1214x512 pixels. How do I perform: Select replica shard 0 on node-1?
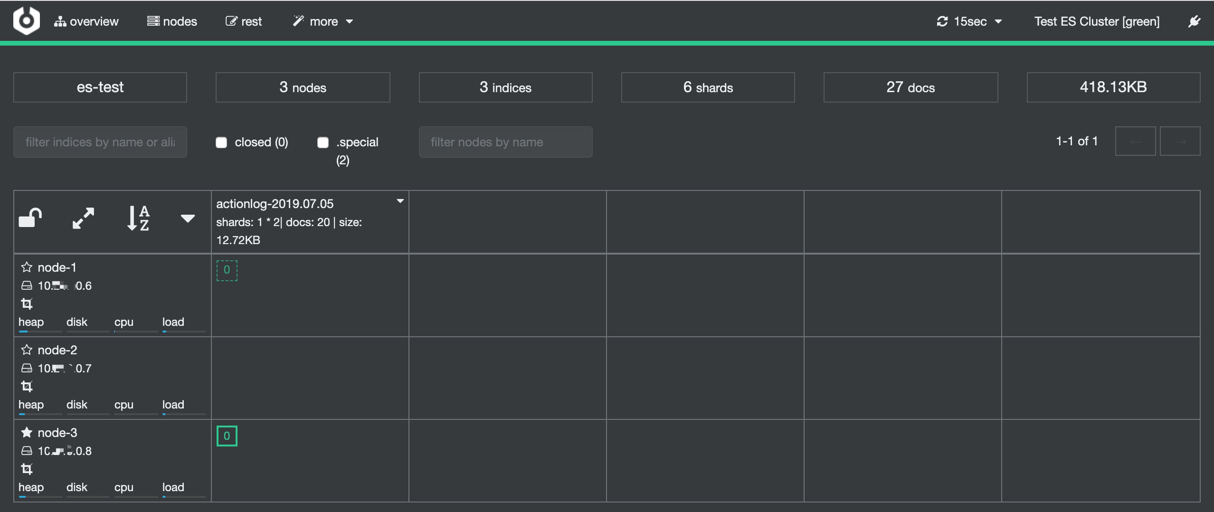click(x=227, y=270)
